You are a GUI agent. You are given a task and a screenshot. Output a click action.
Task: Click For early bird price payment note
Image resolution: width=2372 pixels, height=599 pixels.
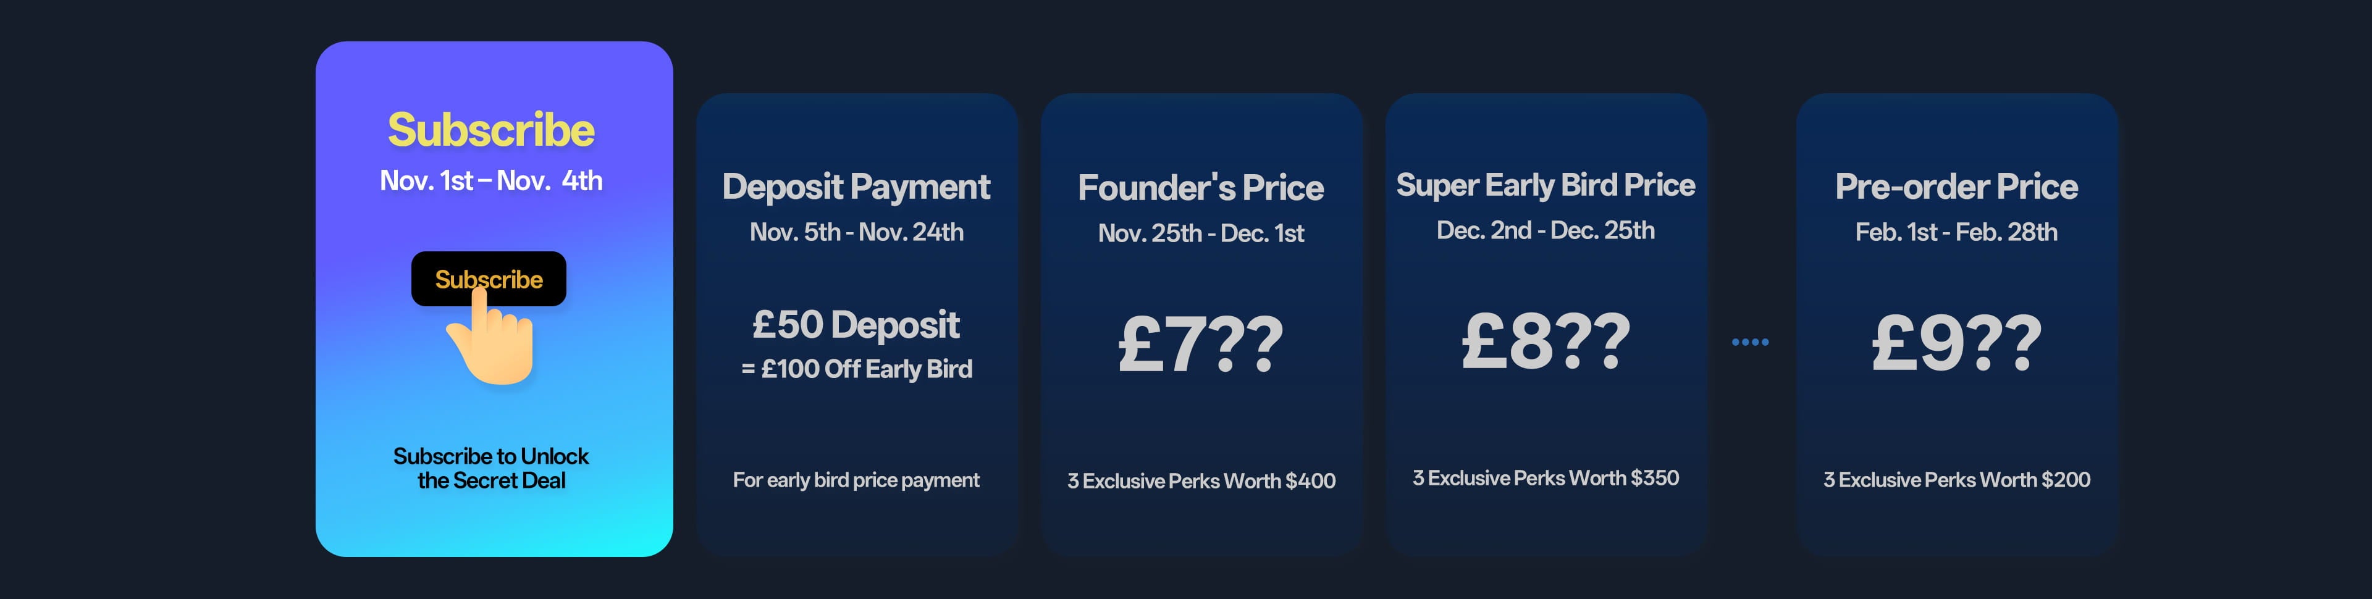tap(856, 480)
